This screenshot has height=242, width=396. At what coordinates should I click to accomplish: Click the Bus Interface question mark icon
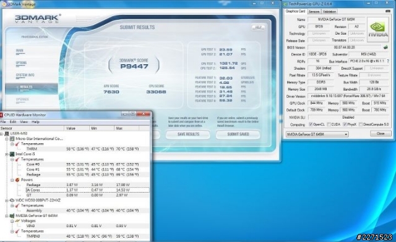(388, 61)
